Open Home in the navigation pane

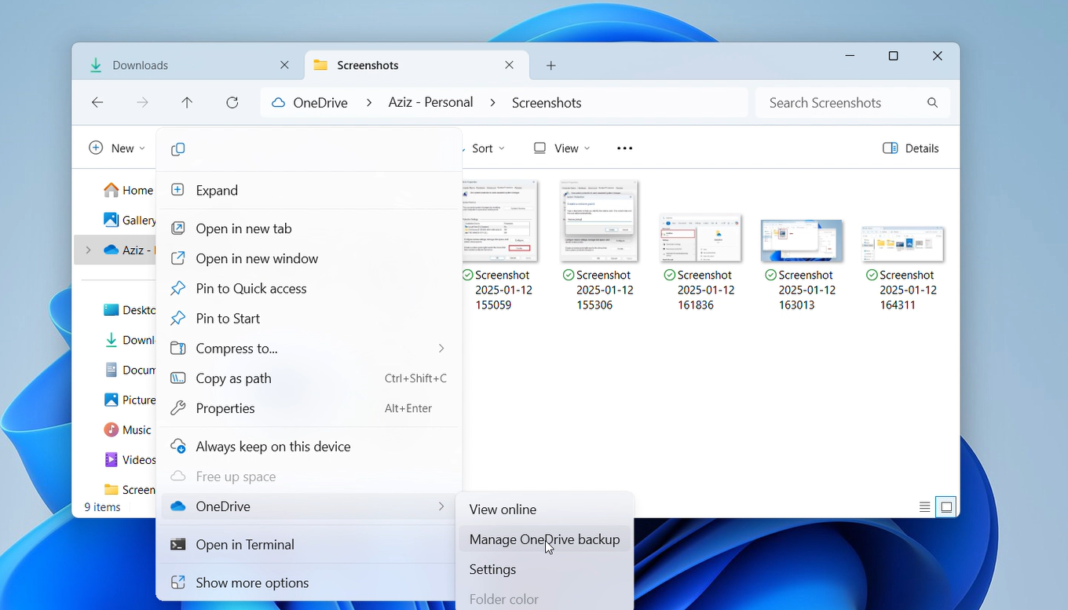[128, 190]
